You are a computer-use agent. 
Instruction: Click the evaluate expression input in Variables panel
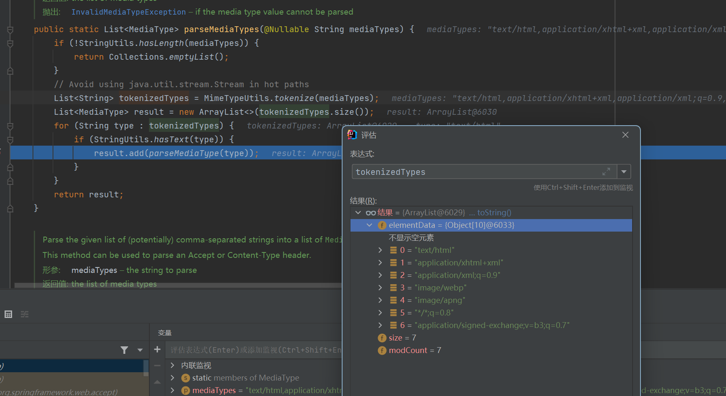point(255,350)
